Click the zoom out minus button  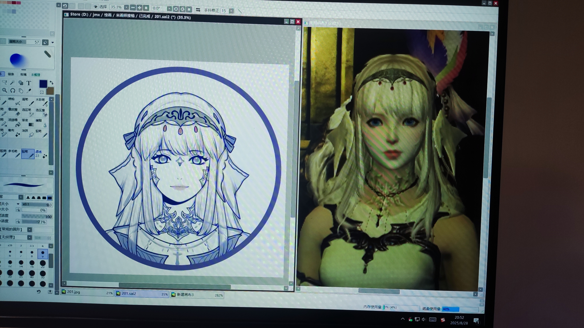tap(133, 8)
